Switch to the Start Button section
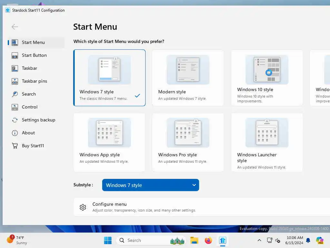Screen dimensions: 330x248 [x=36, y=56]
